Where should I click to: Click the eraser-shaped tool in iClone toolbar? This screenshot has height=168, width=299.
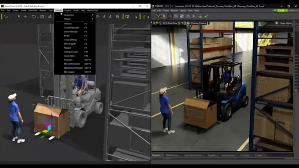coord(50,17)
